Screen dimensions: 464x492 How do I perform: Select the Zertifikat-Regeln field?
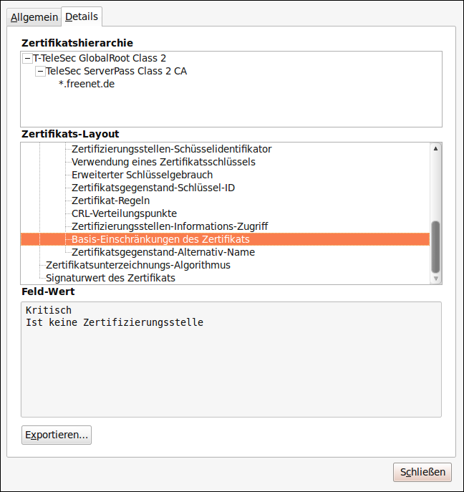110,201
